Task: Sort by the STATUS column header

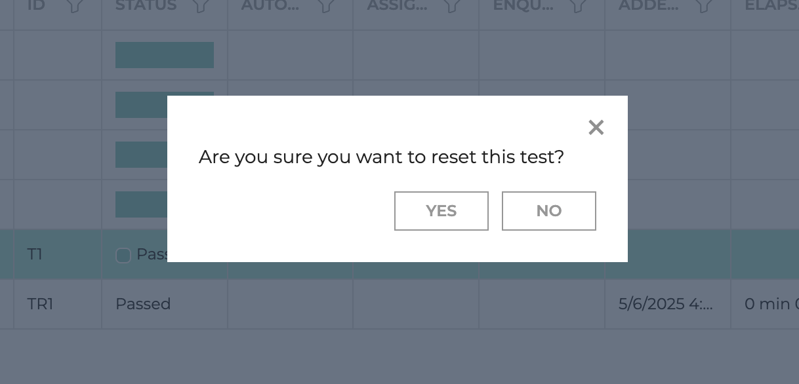Action: point(146,6)
